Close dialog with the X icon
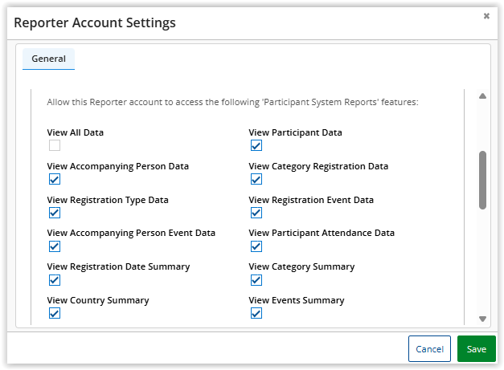This screenshot has width=504, height=370. tap(486, 16)
